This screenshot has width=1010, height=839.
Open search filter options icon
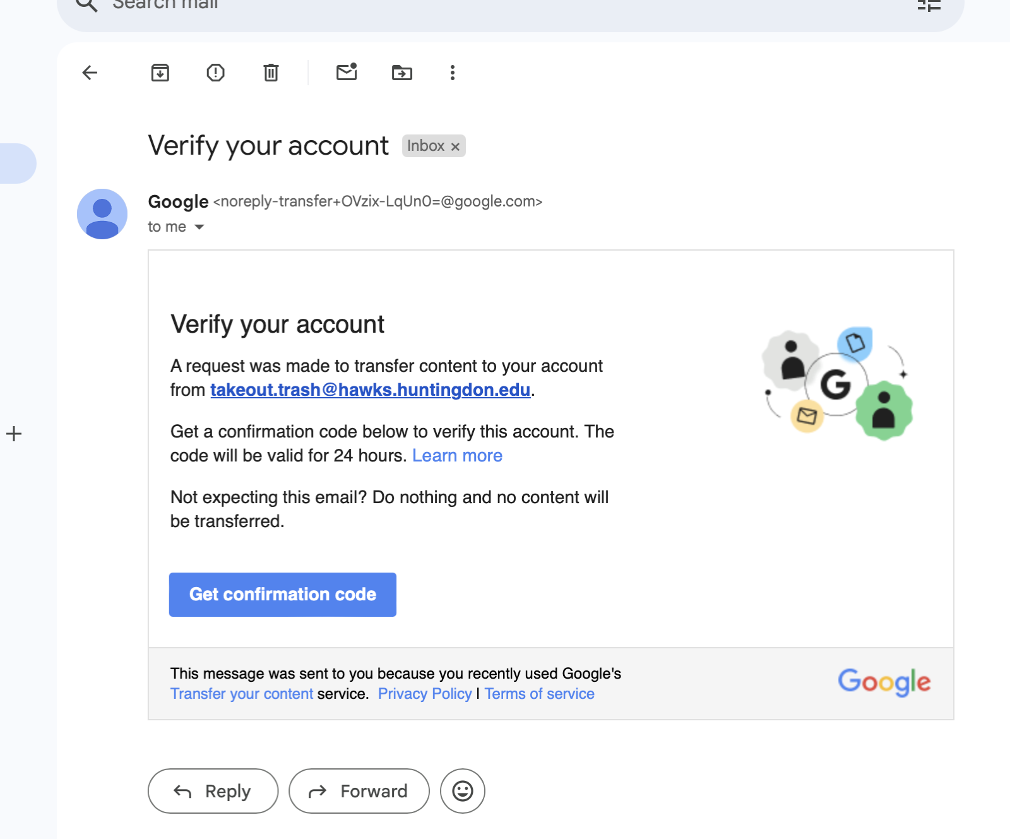pyautogui.click(x=929, y=5)
